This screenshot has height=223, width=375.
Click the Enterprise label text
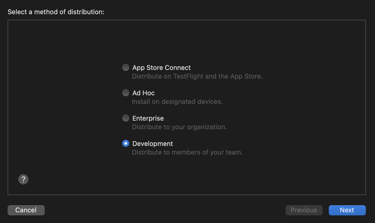148,118
